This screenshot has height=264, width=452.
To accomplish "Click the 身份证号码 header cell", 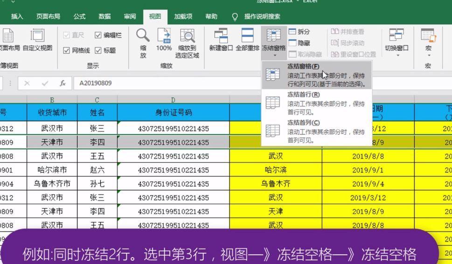I will (x=173, y=112).
